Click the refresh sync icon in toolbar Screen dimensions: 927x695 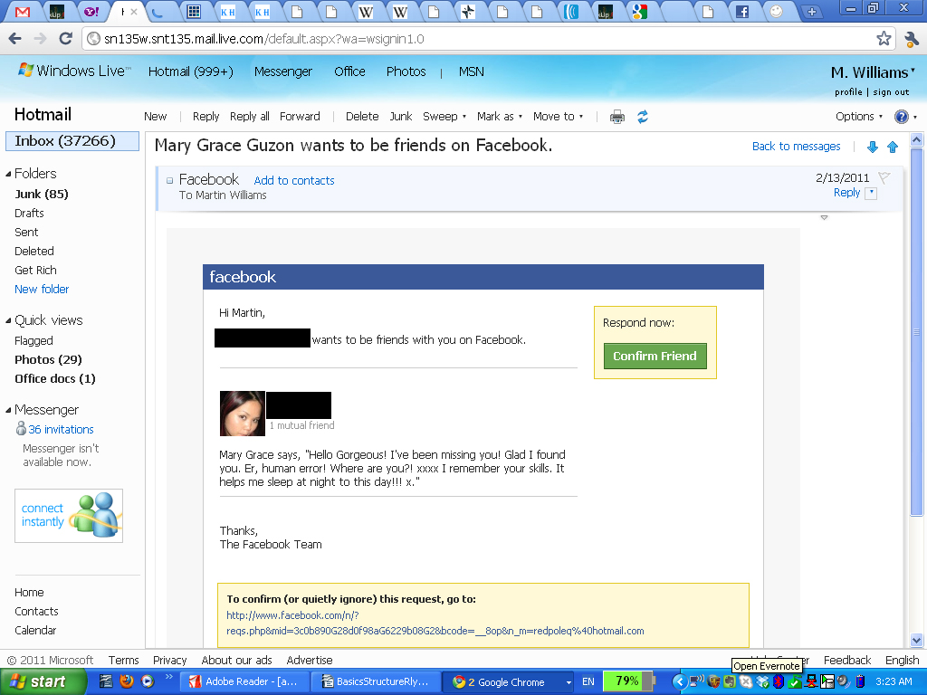643,117
